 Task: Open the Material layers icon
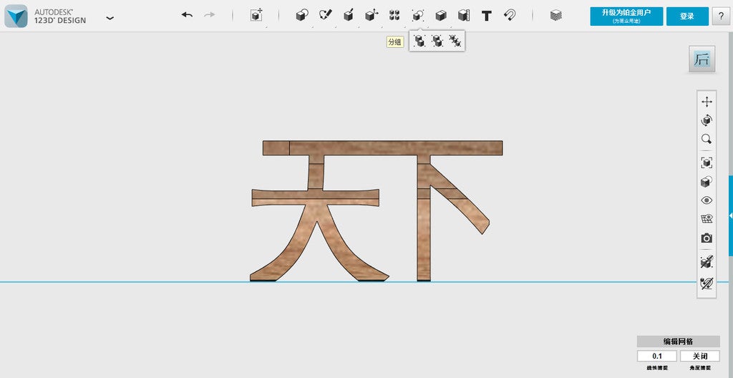pyautogui.click(x=555, y=16)
